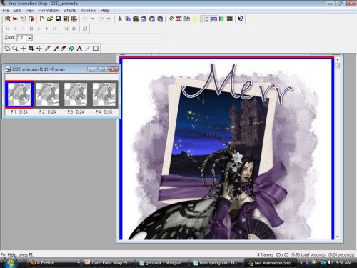The height and width of the screenshot is (268, 357).
Task: Toggle the blue panel display button
Action: click(213, 19)
